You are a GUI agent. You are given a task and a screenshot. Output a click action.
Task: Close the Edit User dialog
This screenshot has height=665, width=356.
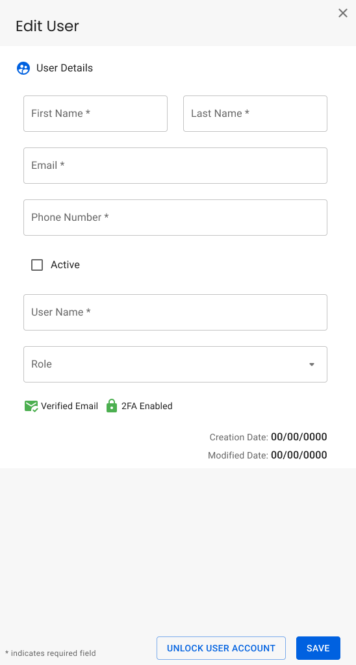pos(343,13)
